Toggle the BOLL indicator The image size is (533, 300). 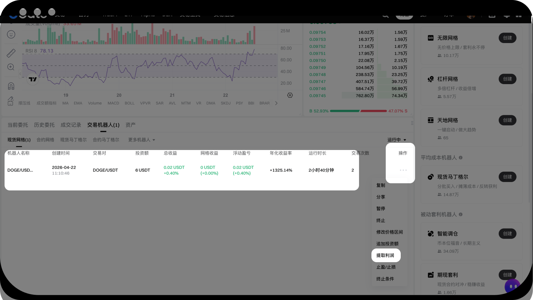(129, 103)
